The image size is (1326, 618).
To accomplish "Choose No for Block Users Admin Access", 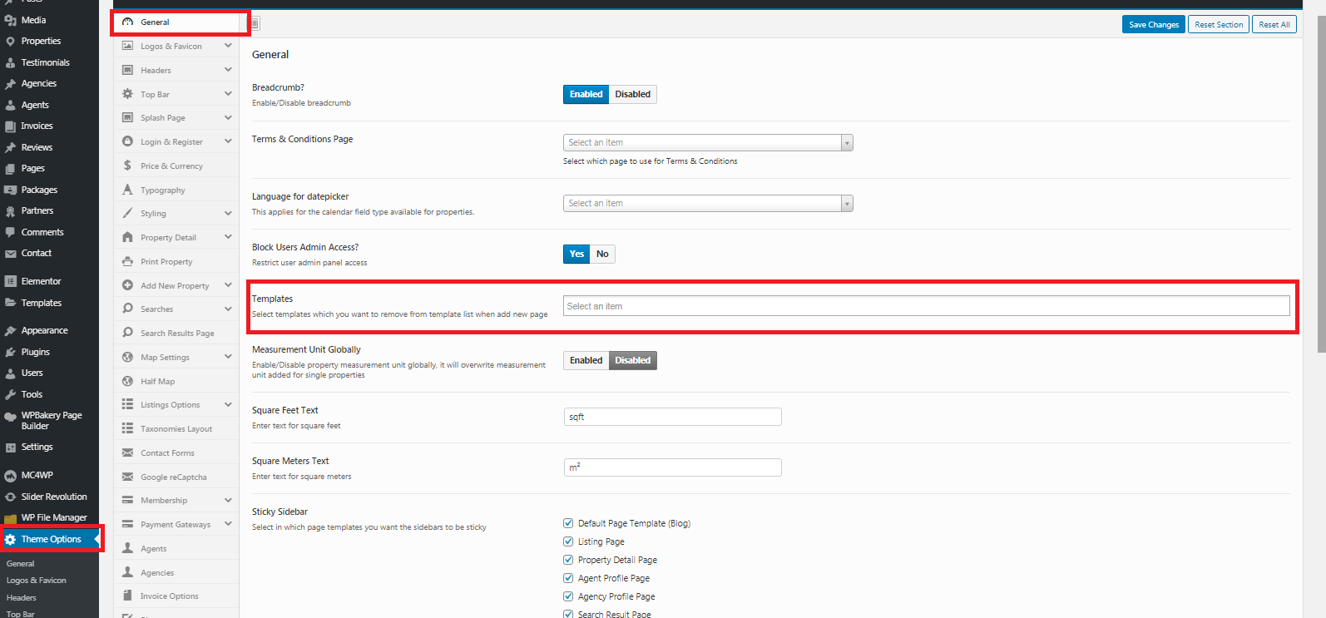I will pos(602,254).
